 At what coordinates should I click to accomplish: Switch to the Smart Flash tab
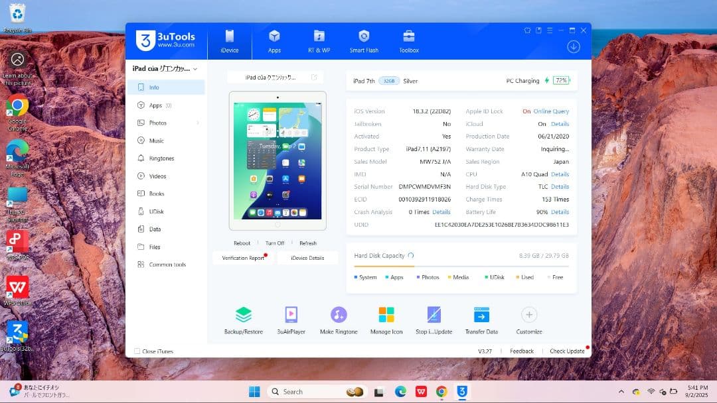364,40
